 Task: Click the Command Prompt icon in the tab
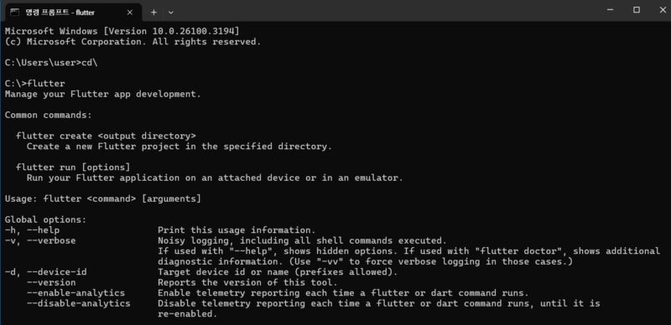point(15,13)
